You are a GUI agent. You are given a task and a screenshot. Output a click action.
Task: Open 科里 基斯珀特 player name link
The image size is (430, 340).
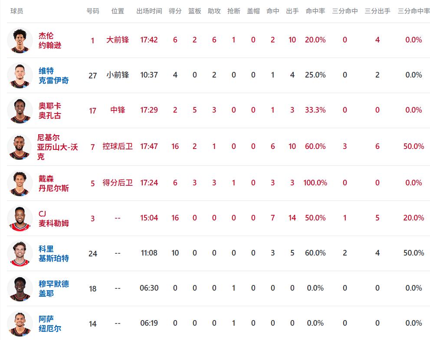[x=53, y=253]
